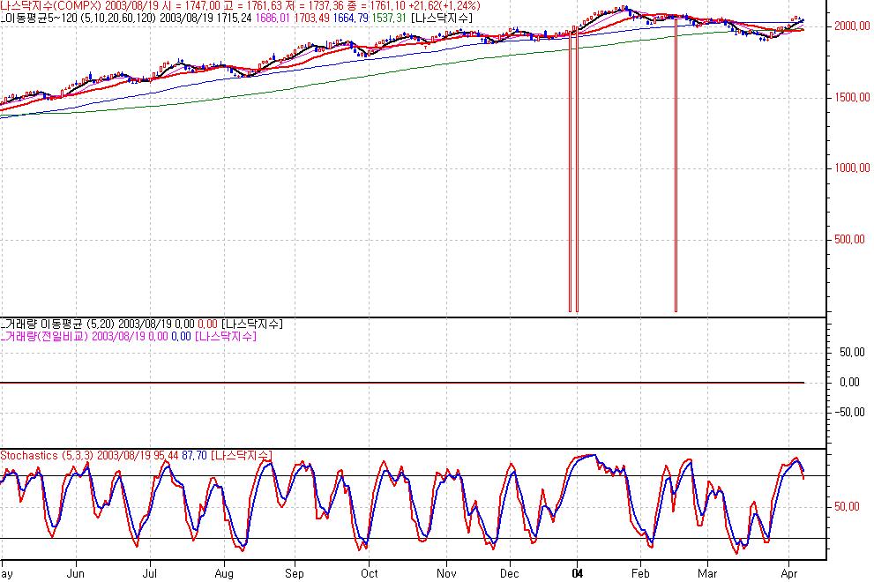Click the Sep label on the time axis
This screenshot has width=874, height=582.
pyautogui.click(x=294, y=573)
